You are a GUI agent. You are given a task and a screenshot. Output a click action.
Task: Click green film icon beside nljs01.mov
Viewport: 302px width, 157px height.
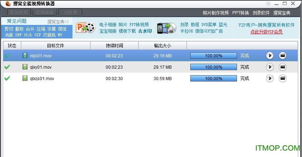click(25, 56)
